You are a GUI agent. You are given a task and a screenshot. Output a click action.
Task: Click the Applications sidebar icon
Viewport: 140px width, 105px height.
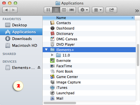coord(8,32)
